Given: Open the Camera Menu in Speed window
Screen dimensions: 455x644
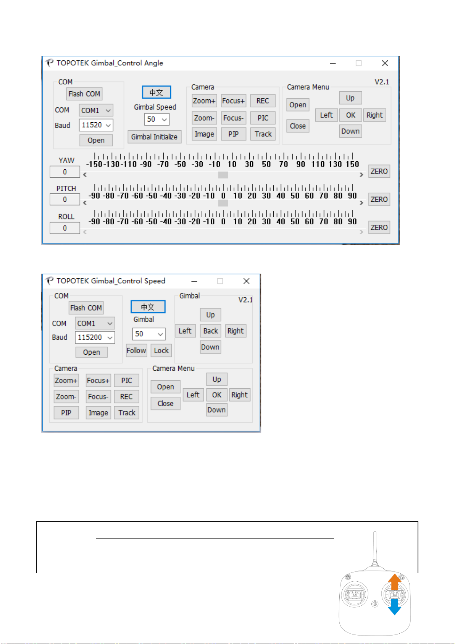Looking at the screenshot, I should pos(165,387).
